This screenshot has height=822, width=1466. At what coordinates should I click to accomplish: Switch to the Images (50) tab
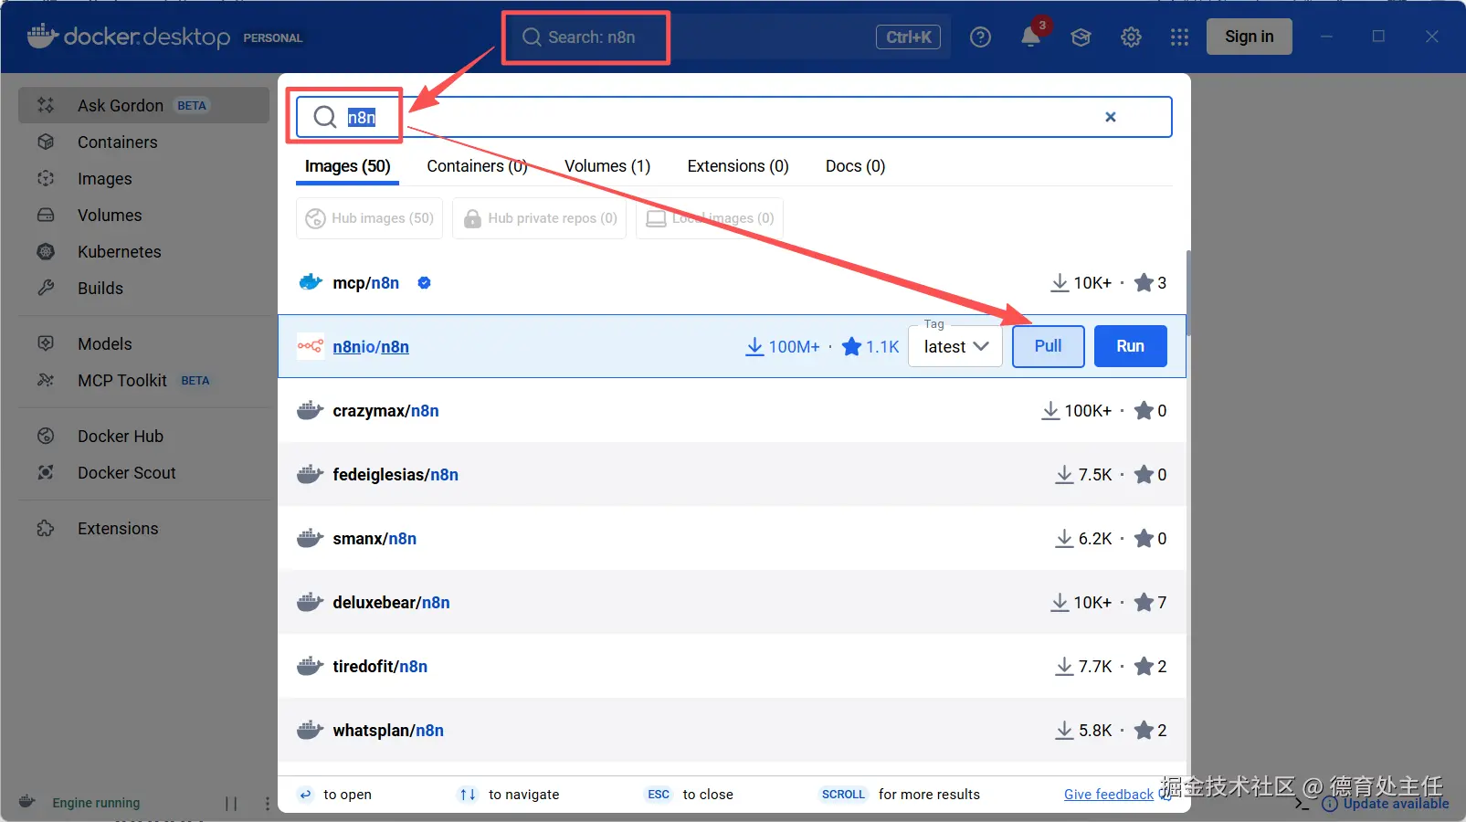tap(347, 166)
